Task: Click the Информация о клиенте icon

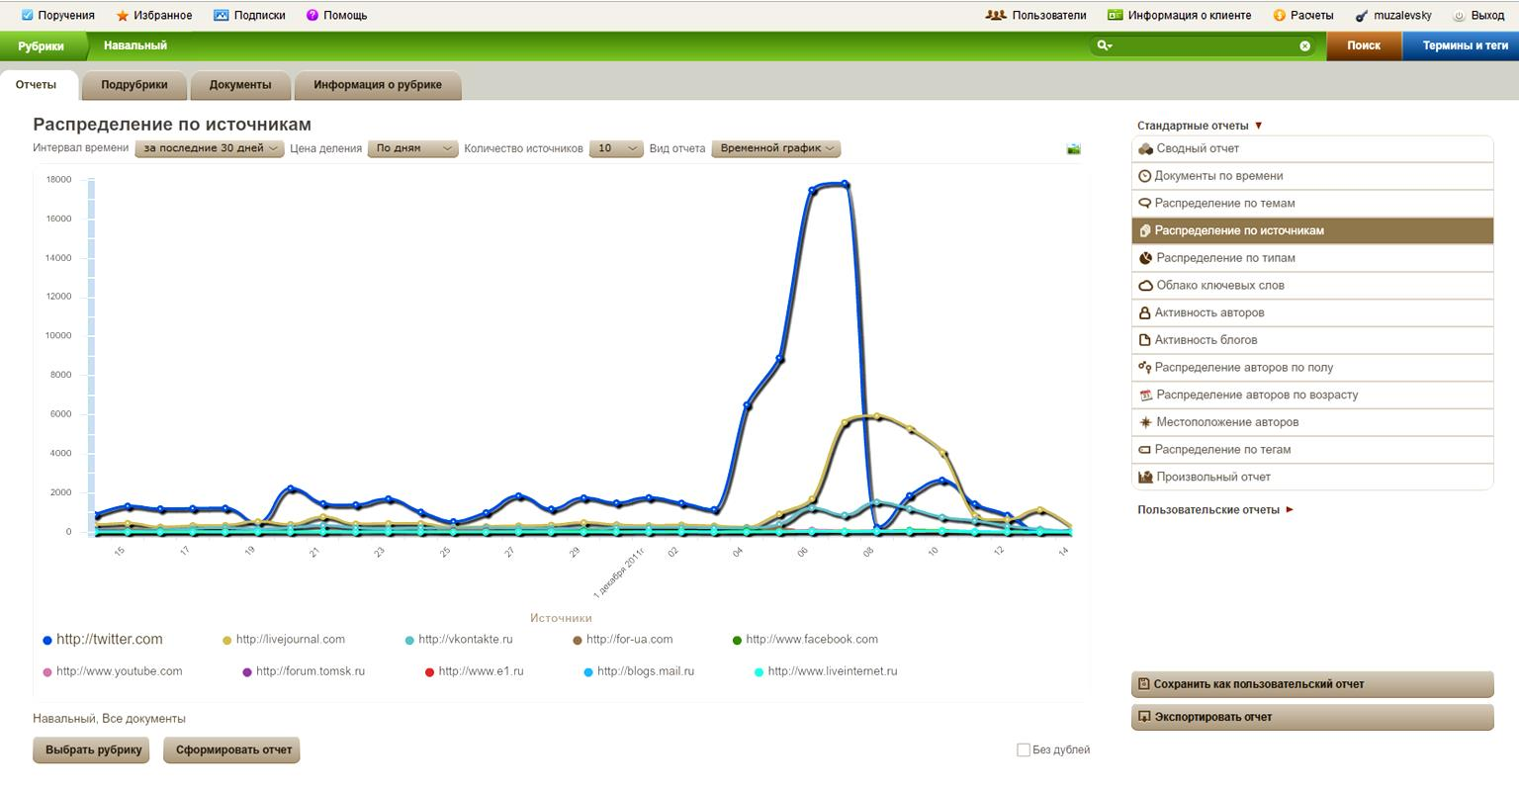Action: (1116, 15)
